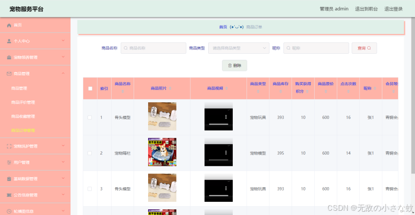Click 退出登录 in the top bar
The image size is (415, 215).
(x=394, y=9)
